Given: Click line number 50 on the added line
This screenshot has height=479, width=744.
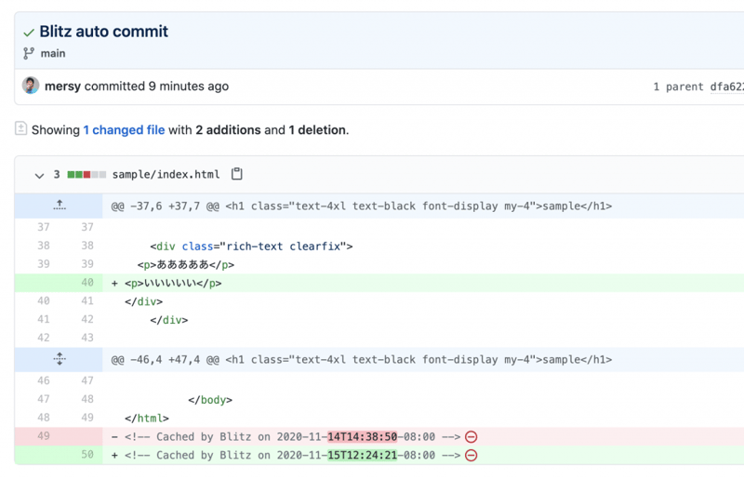Looking at the screenshot, I should [x=86, y=455].
